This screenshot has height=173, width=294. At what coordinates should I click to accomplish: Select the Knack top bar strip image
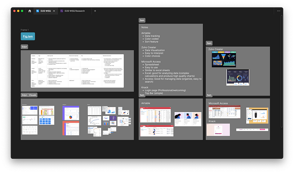252,129
